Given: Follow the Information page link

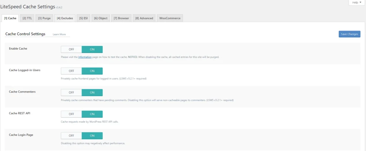Looking at the screenshot, I should click(x=85, y=57).
